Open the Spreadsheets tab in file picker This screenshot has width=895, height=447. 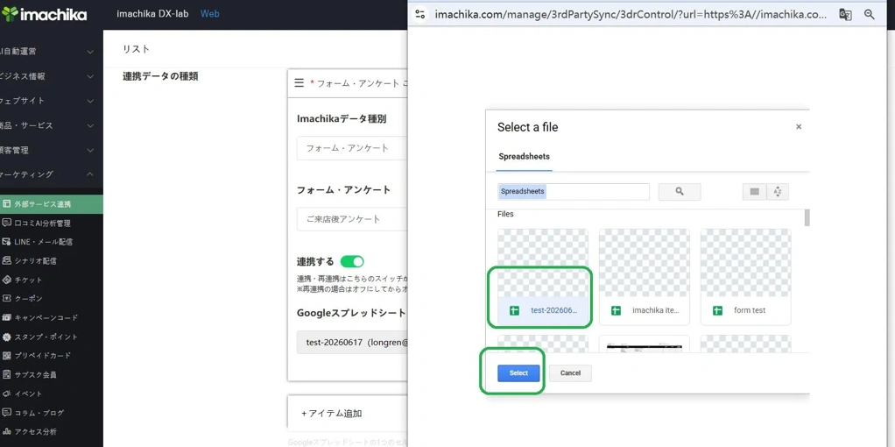tap(524, 156)
